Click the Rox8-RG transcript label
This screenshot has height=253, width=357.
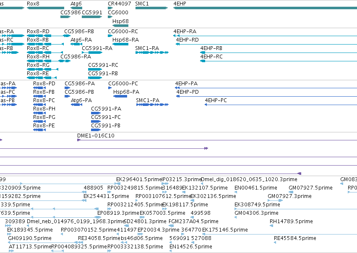point(38,65)
